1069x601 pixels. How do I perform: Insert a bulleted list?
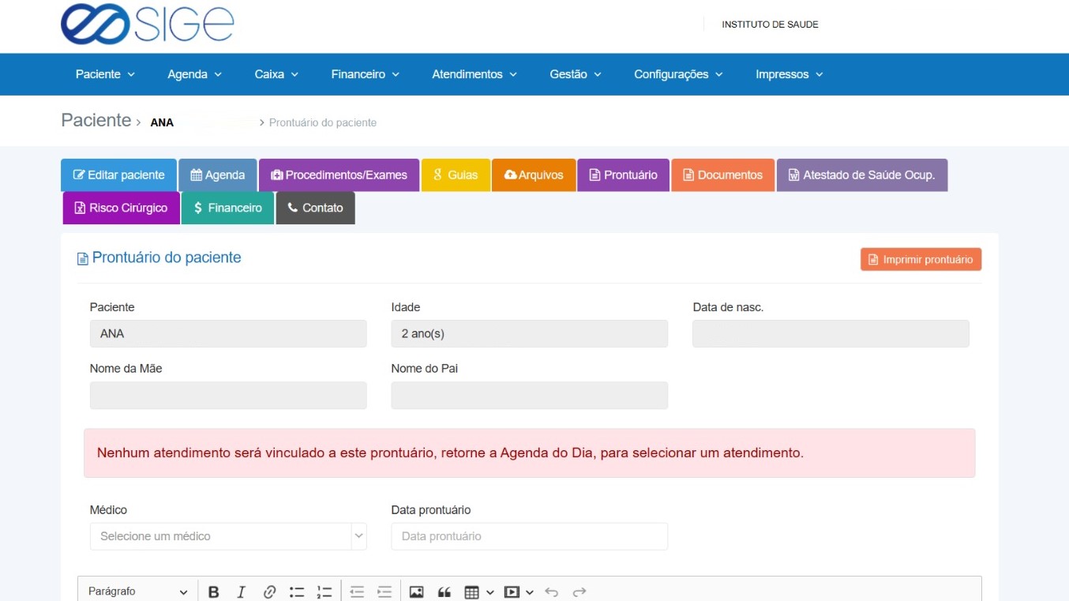[x=297, y=592]
